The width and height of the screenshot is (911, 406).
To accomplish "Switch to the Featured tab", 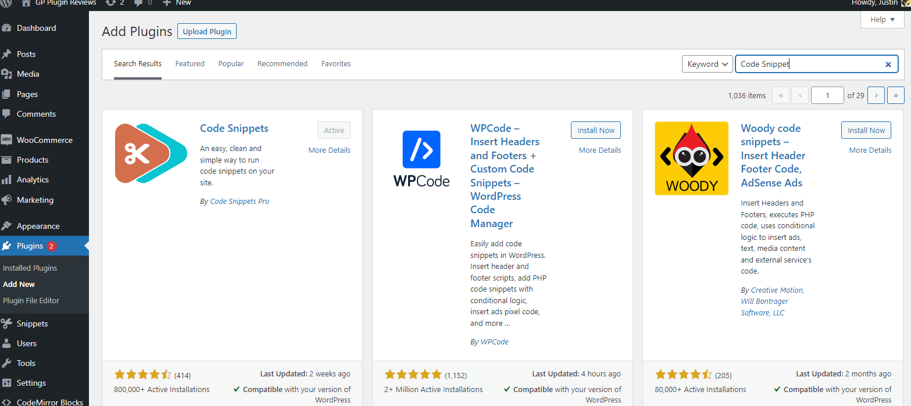I will click(190, 64).
